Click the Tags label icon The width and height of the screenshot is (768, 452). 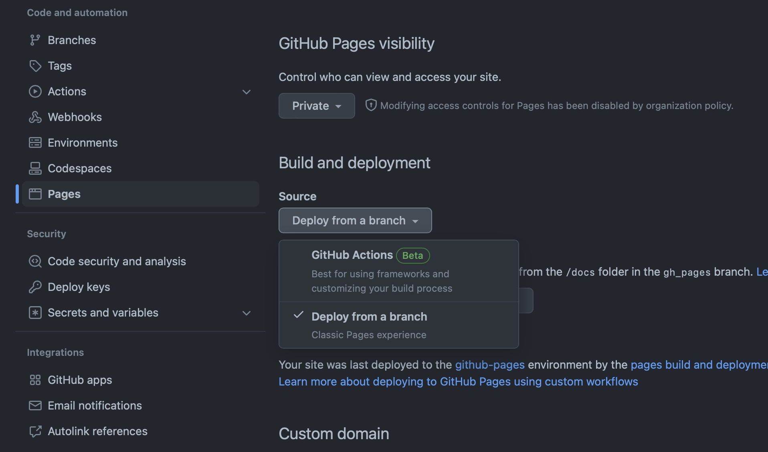(x=35, y=66)
